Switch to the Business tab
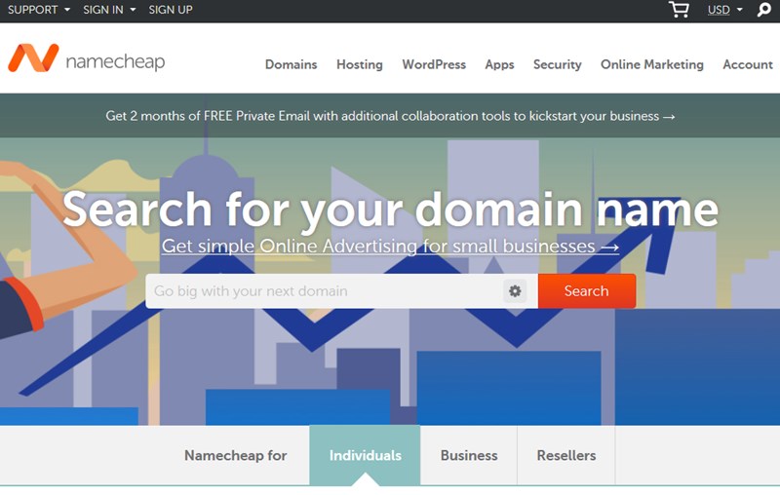Viewport: 780px width, 495px height. pos(469,455)
